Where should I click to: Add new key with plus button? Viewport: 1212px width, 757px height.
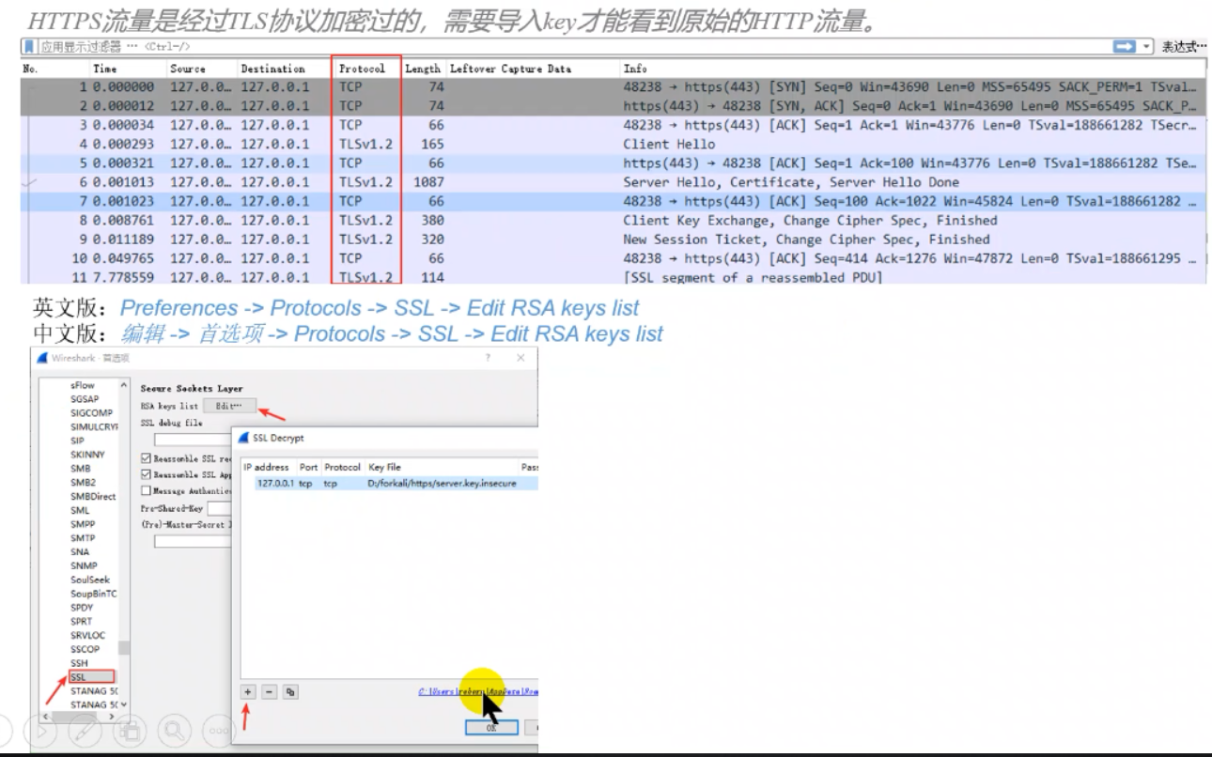tap(249, 691)
